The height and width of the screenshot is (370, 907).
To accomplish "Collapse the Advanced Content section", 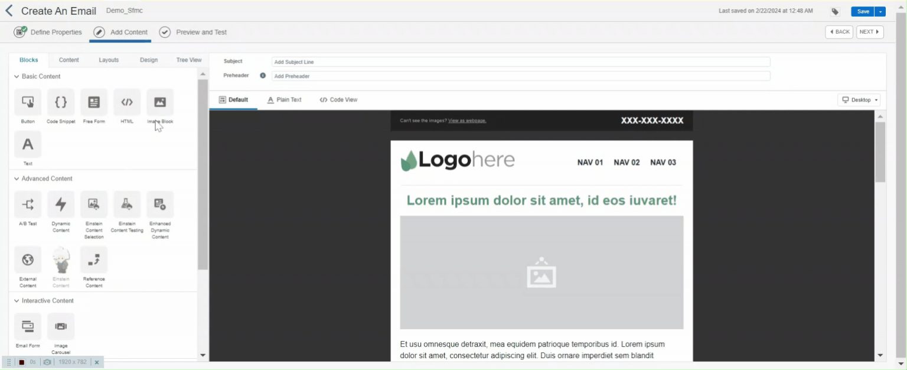I will tap(17, 179).
